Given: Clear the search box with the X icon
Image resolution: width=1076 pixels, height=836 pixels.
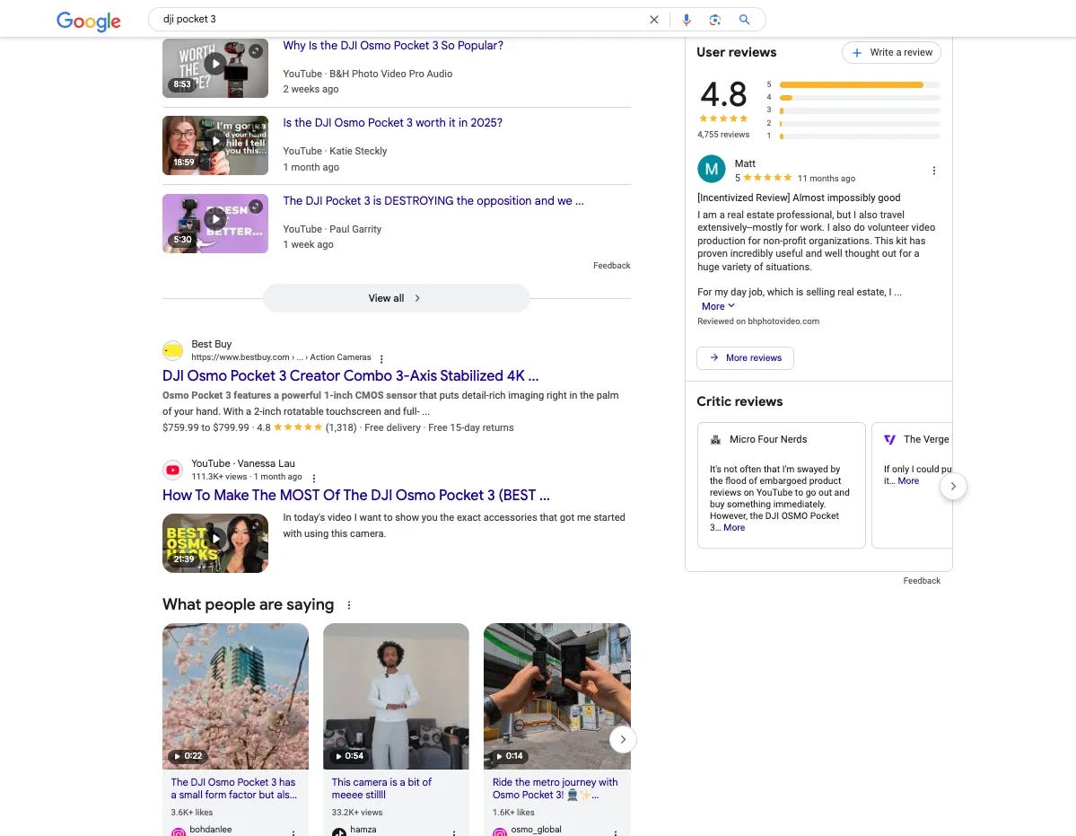Looking at the screenshot, I should pyautogui.click(x=654, y=19).
